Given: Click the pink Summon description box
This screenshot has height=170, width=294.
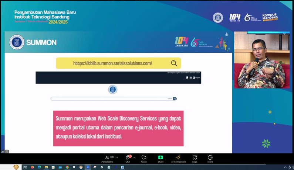Looking at the screenshot, I should tap(118, 128).
